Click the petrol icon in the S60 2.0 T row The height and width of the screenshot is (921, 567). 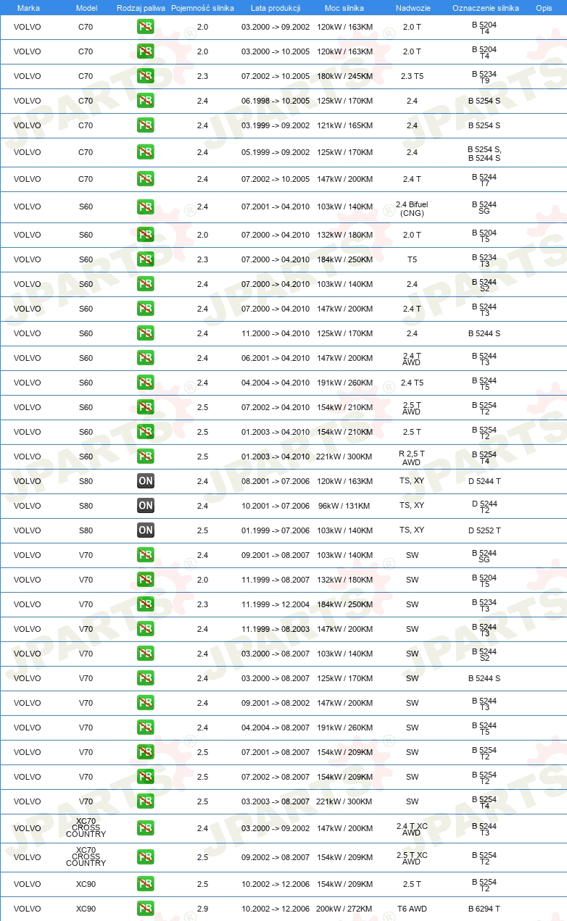(146, 235)
